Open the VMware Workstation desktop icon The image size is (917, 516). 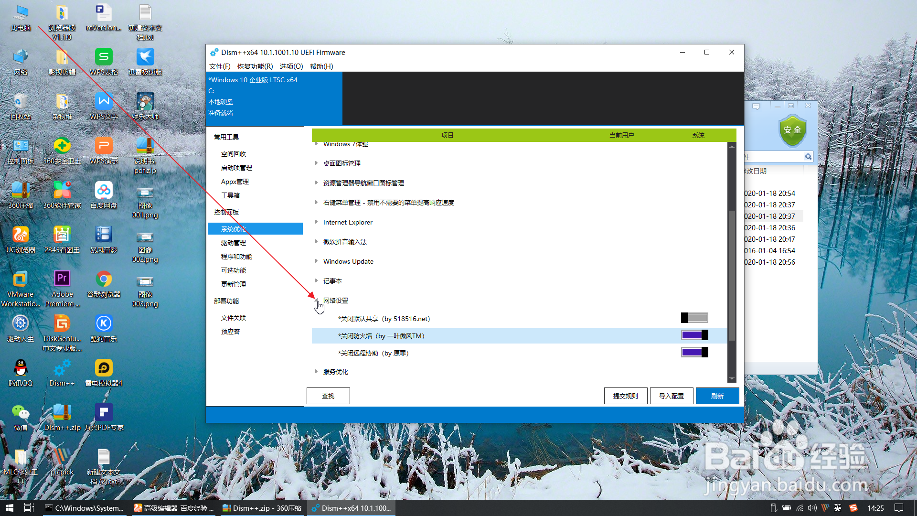point(21,279)
